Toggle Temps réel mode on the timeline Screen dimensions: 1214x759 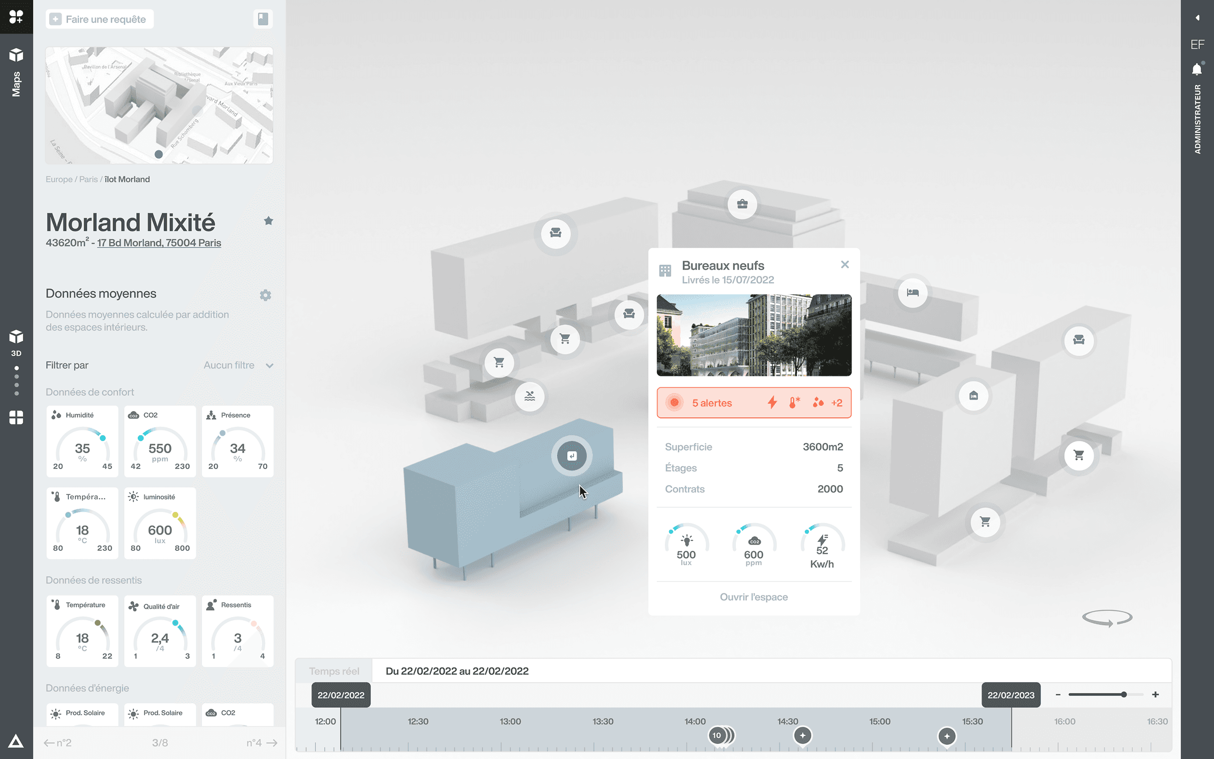pos(334,671)
